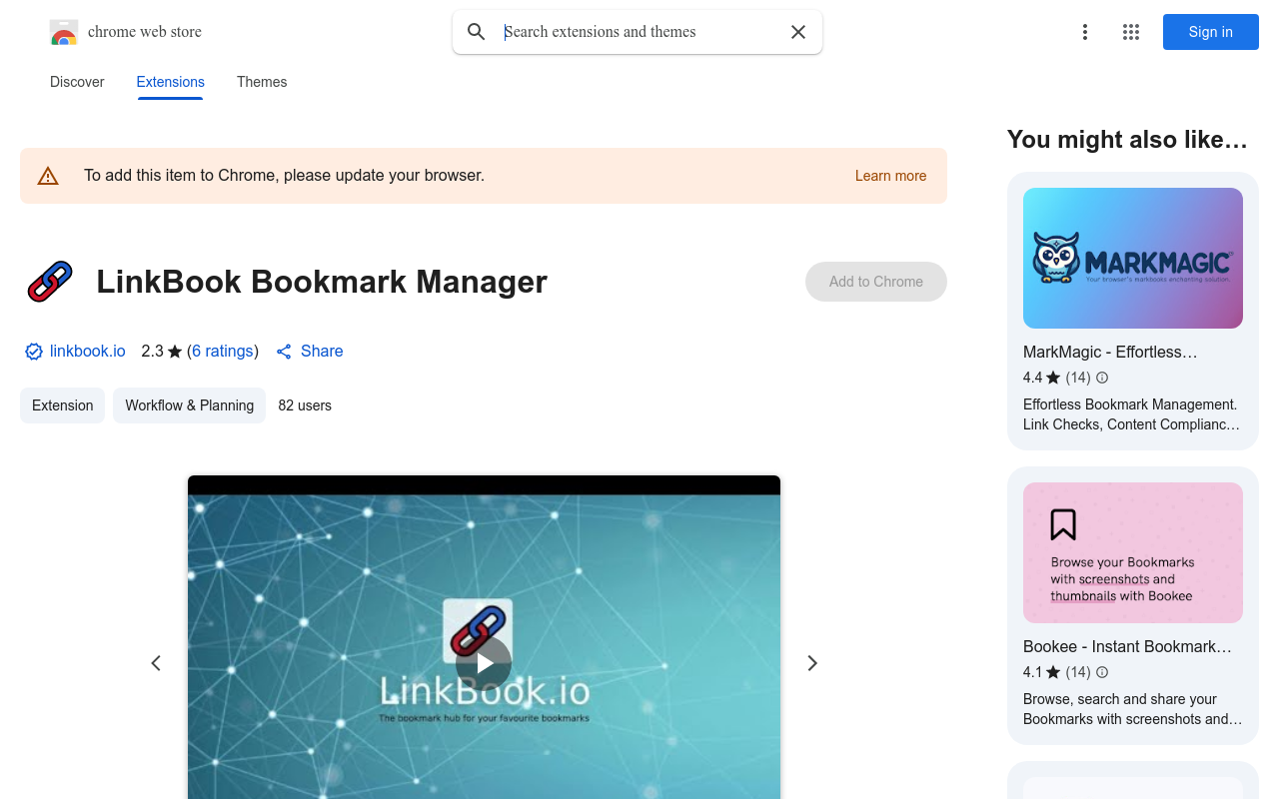This screenshot has width=1279, height=799.
Task: Open the Learn more link
Action: coord(890,176)
